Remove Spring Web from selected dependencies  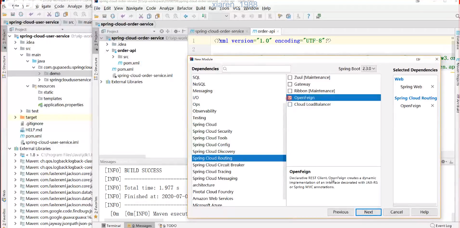click(432, 87)
